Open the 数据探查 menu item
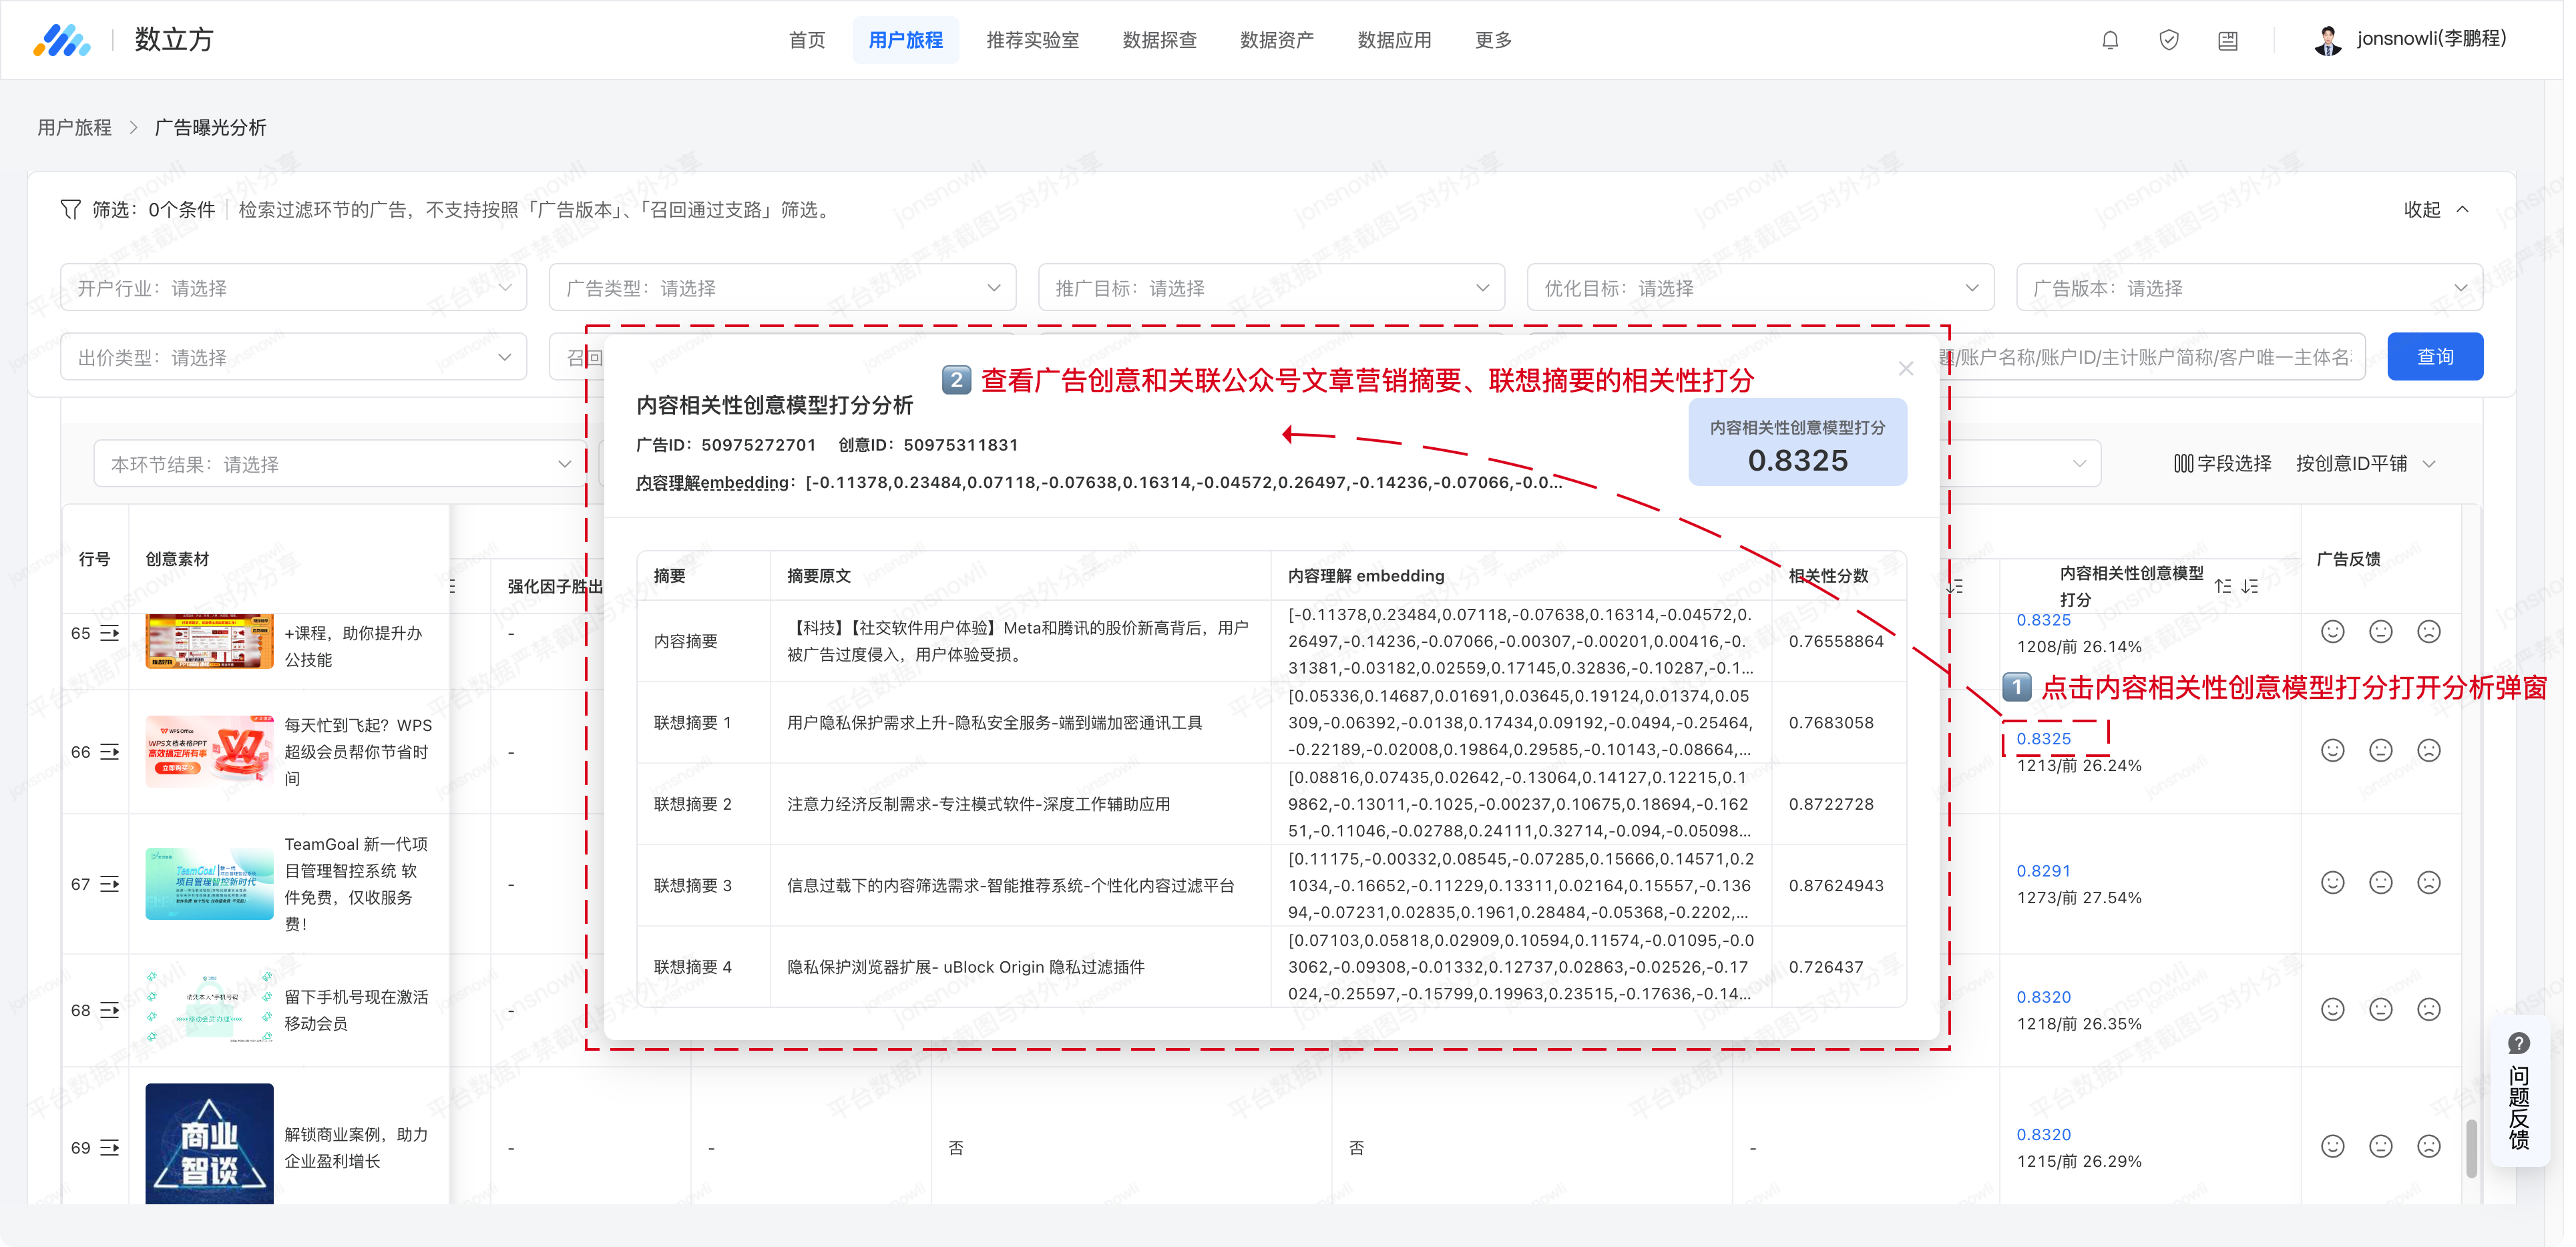 [x=1159, y=40]
